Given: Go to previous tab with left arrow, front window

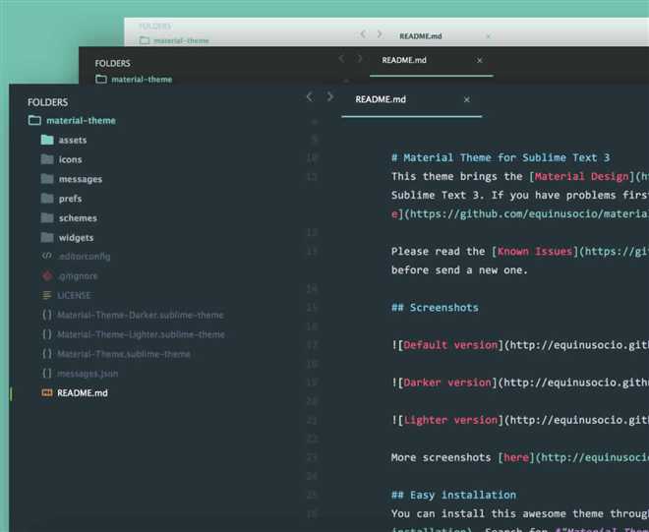Looking at the screenshot, I should [310, 97].
